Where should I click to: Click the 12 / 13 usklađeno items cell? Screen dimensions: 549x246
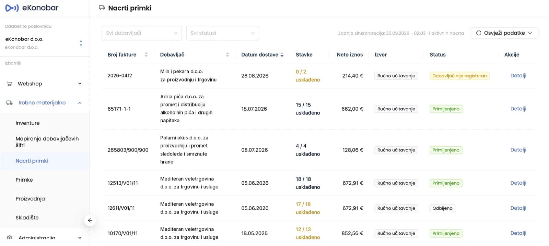308,233
